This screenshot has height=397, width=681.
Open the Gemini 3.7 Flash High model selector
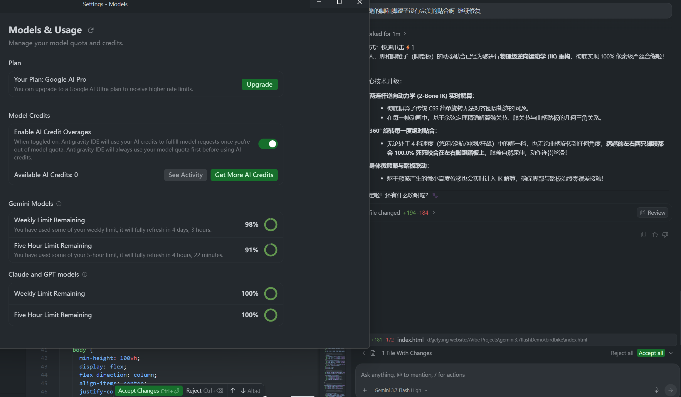pyautogui.click(x=401, y=390)
